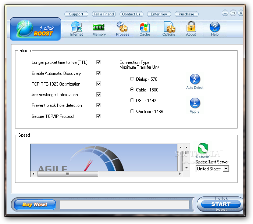Toggle Secure TCP/IP Protocol checkbox

click(99, 116)
